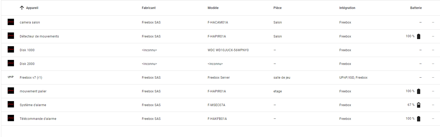440x137 pixels.
Task: Sort table using Modèle header
Action: (x=213, y=8)
